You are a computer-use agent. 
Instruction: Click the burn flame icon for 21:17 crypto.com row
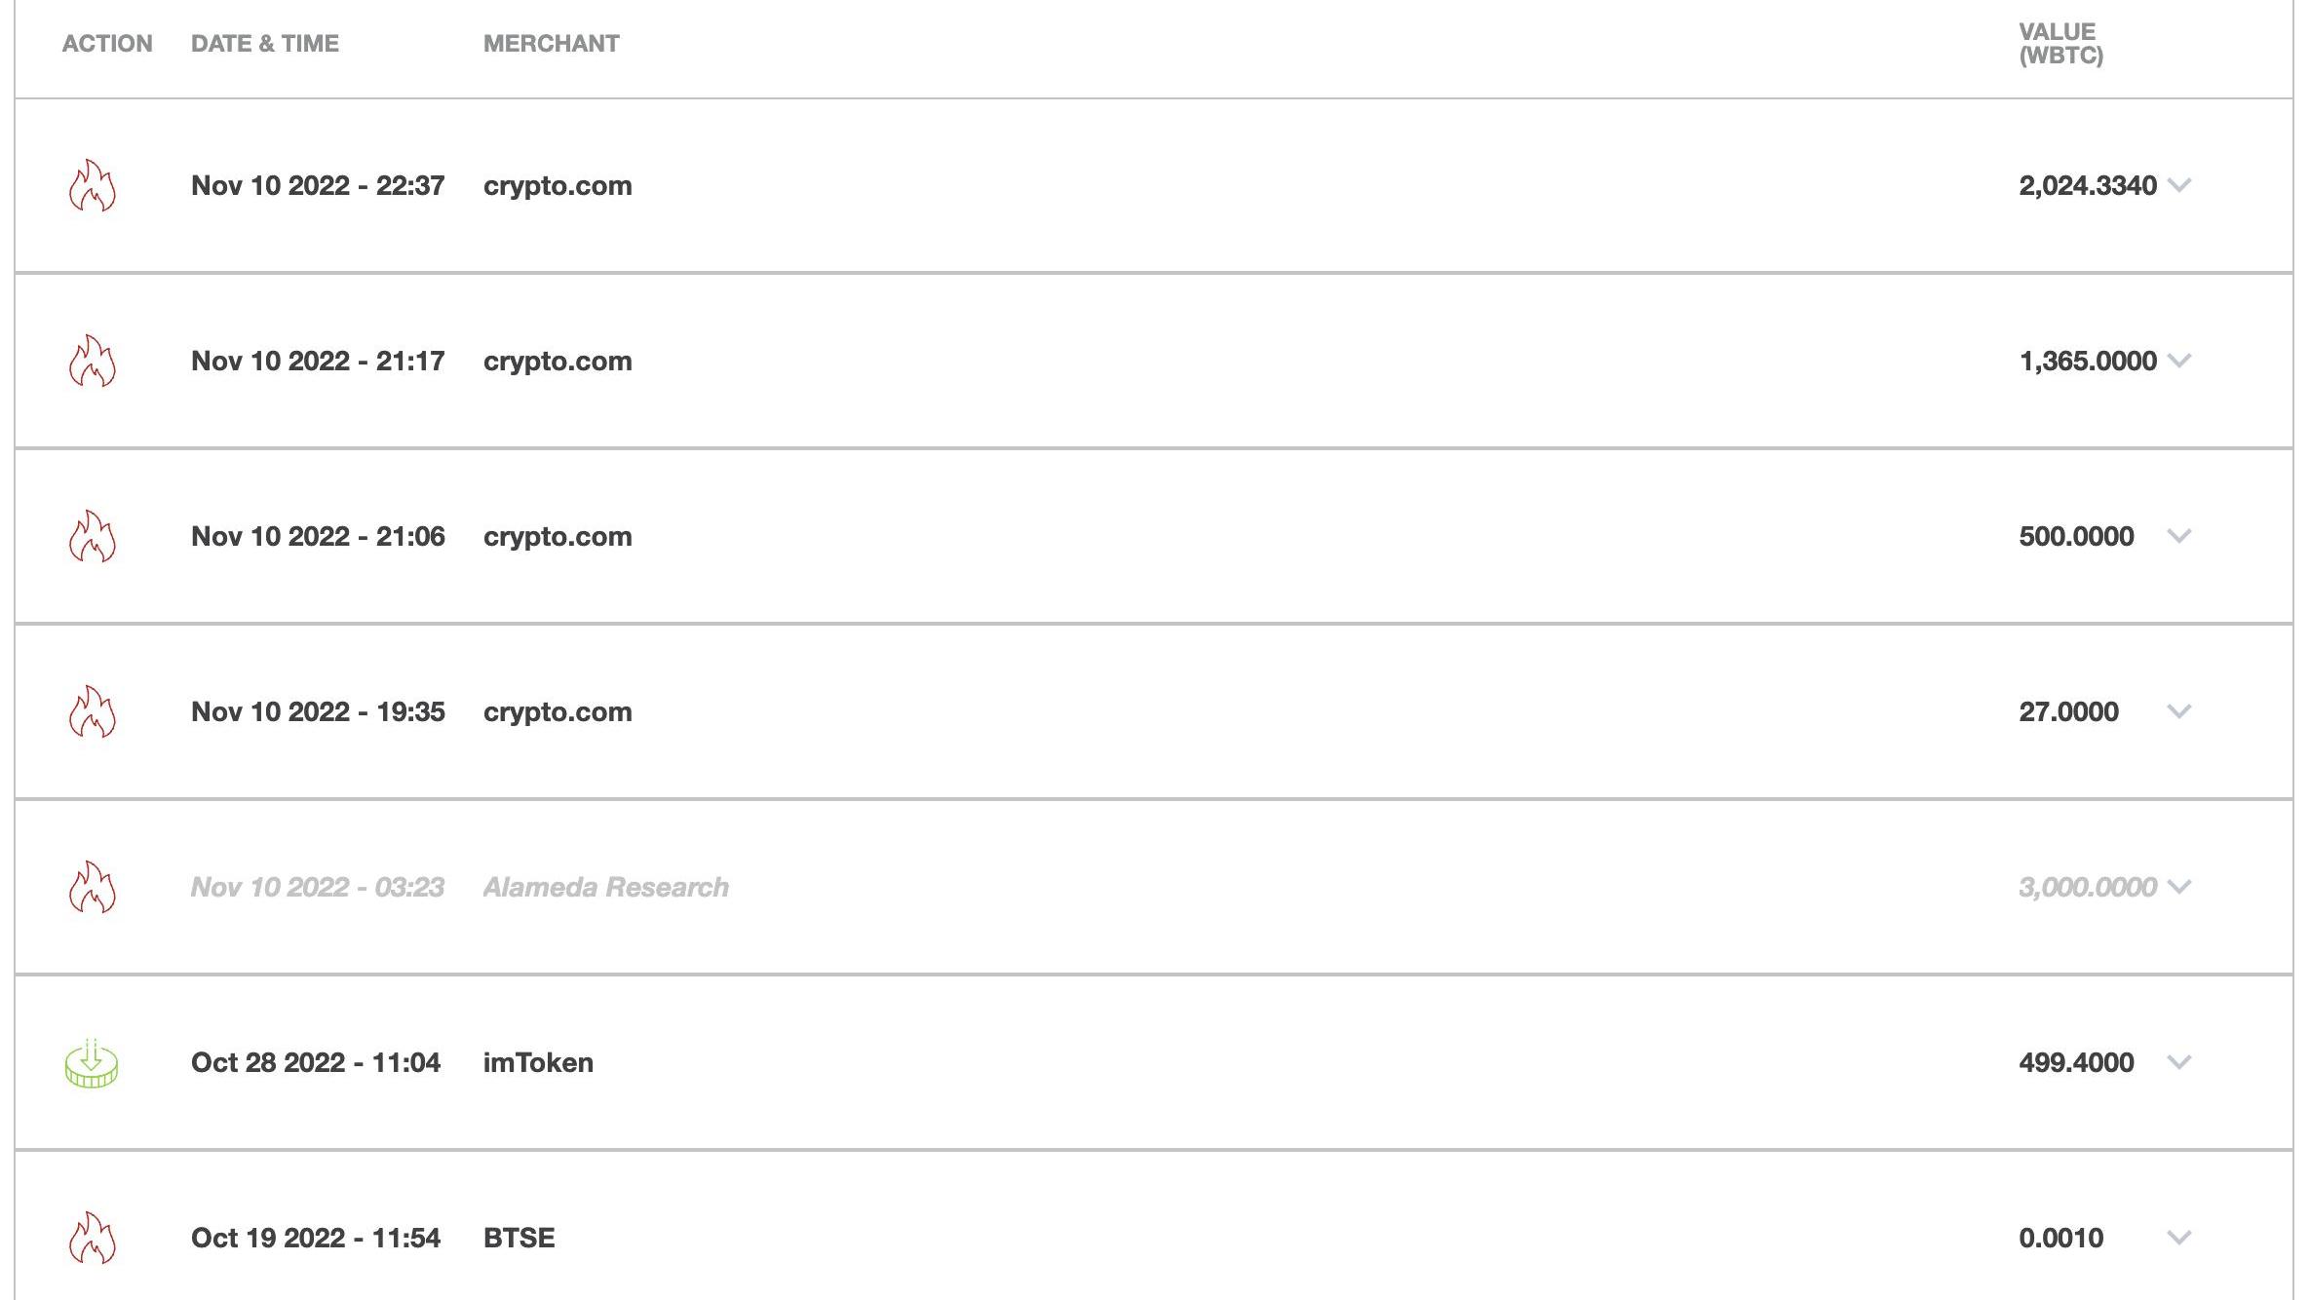coord(93,361)
